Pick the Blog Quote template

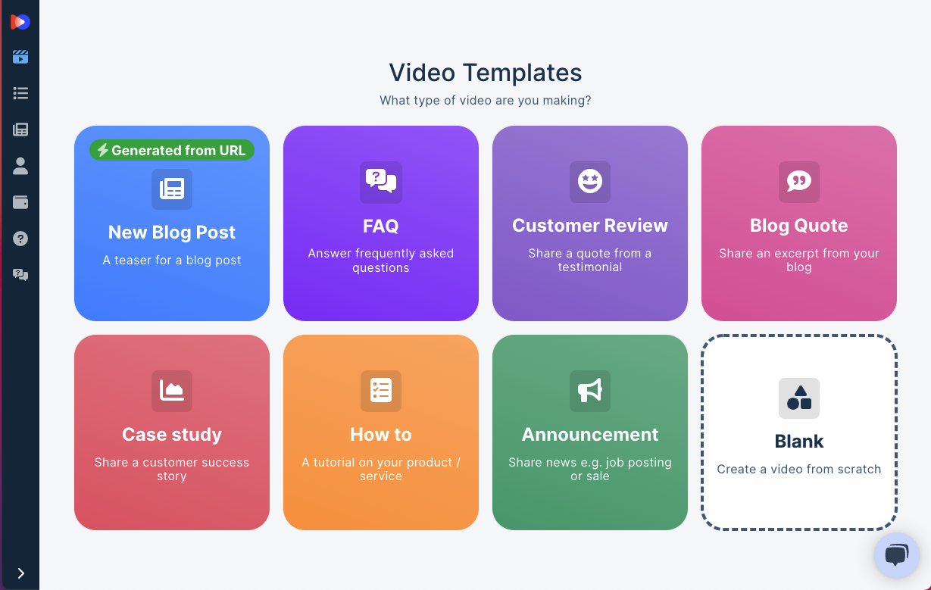click(798, 223)
